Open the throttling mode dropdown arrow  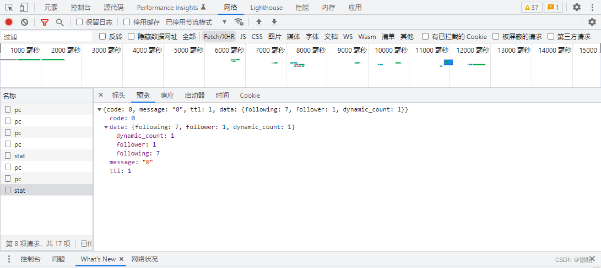tap(225, 22)
